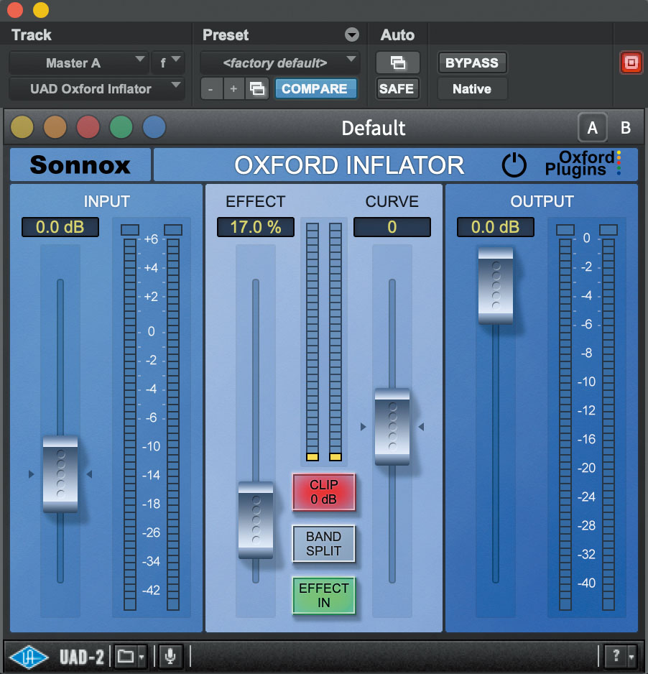Click the UAD-2 label
The height and width of the screenshot is (674, 648).
[x=82, y=657]
